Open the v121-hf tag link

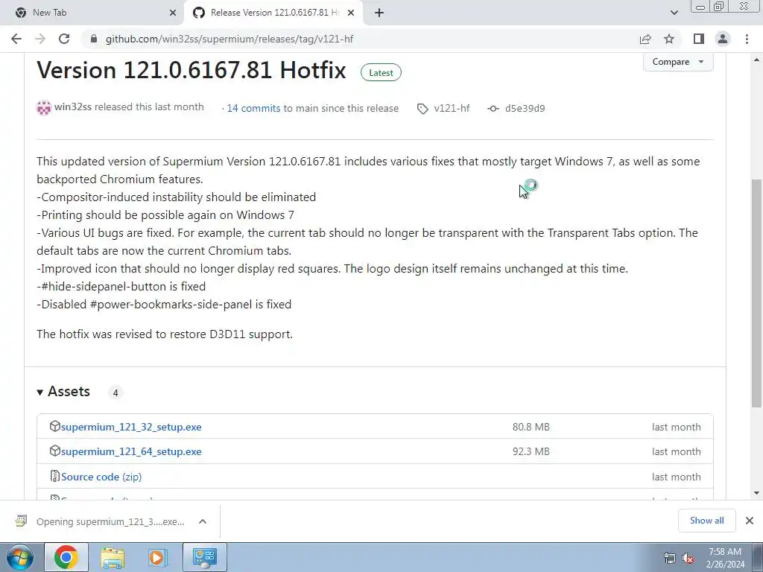(x=452, y=108)
